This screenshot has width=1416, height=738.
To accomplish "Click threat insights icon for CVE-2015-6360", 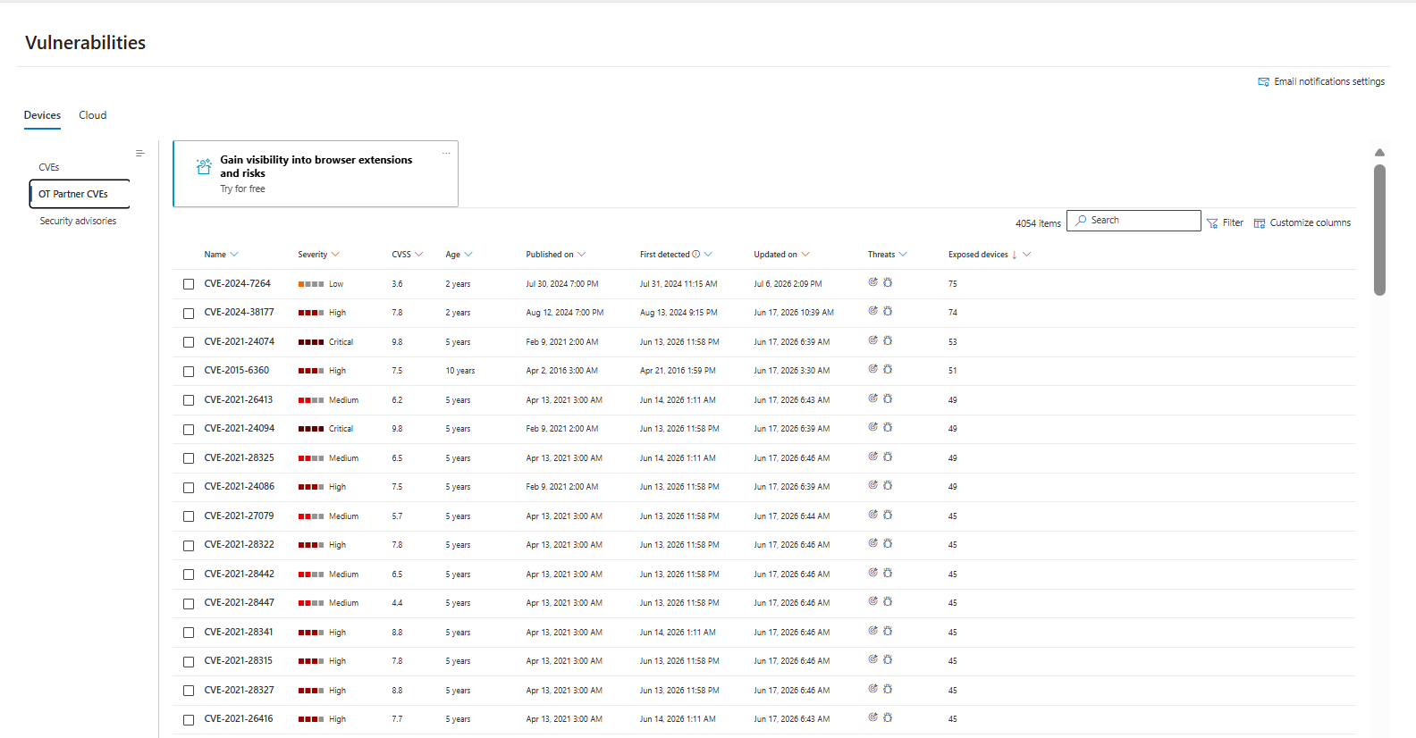I will [x=873, y=369].
